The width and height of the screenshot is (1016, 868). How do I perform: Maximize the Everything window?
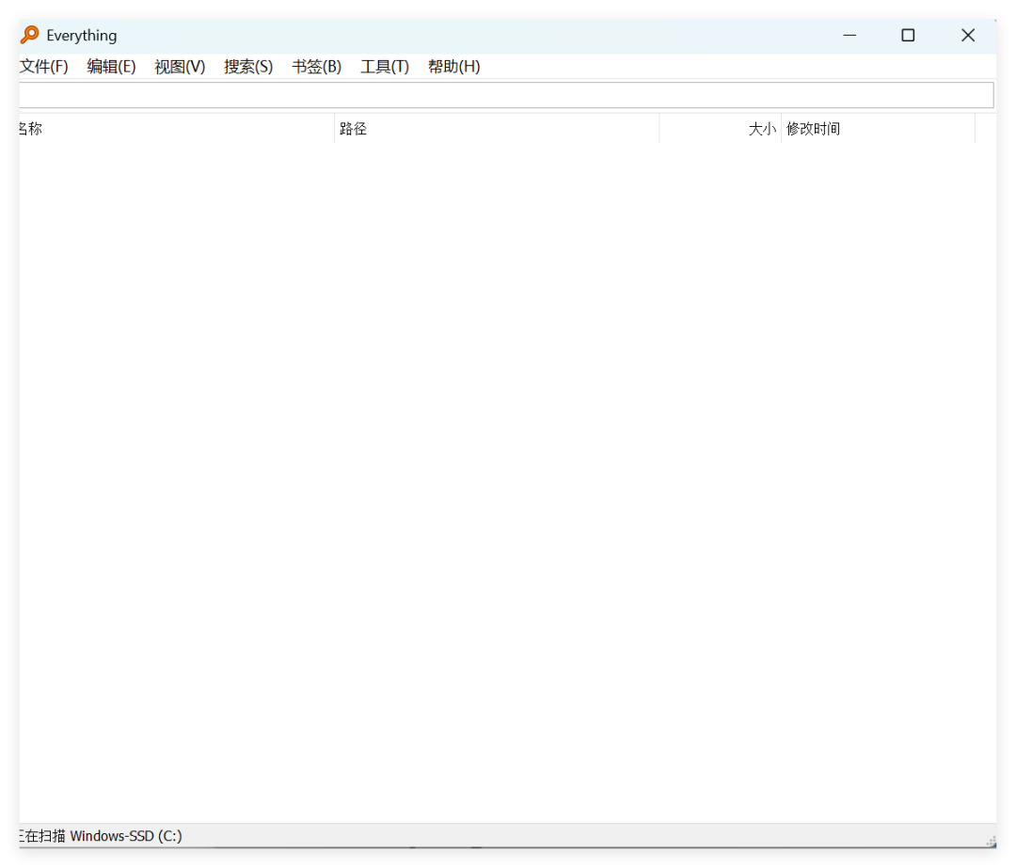point(909,35)
